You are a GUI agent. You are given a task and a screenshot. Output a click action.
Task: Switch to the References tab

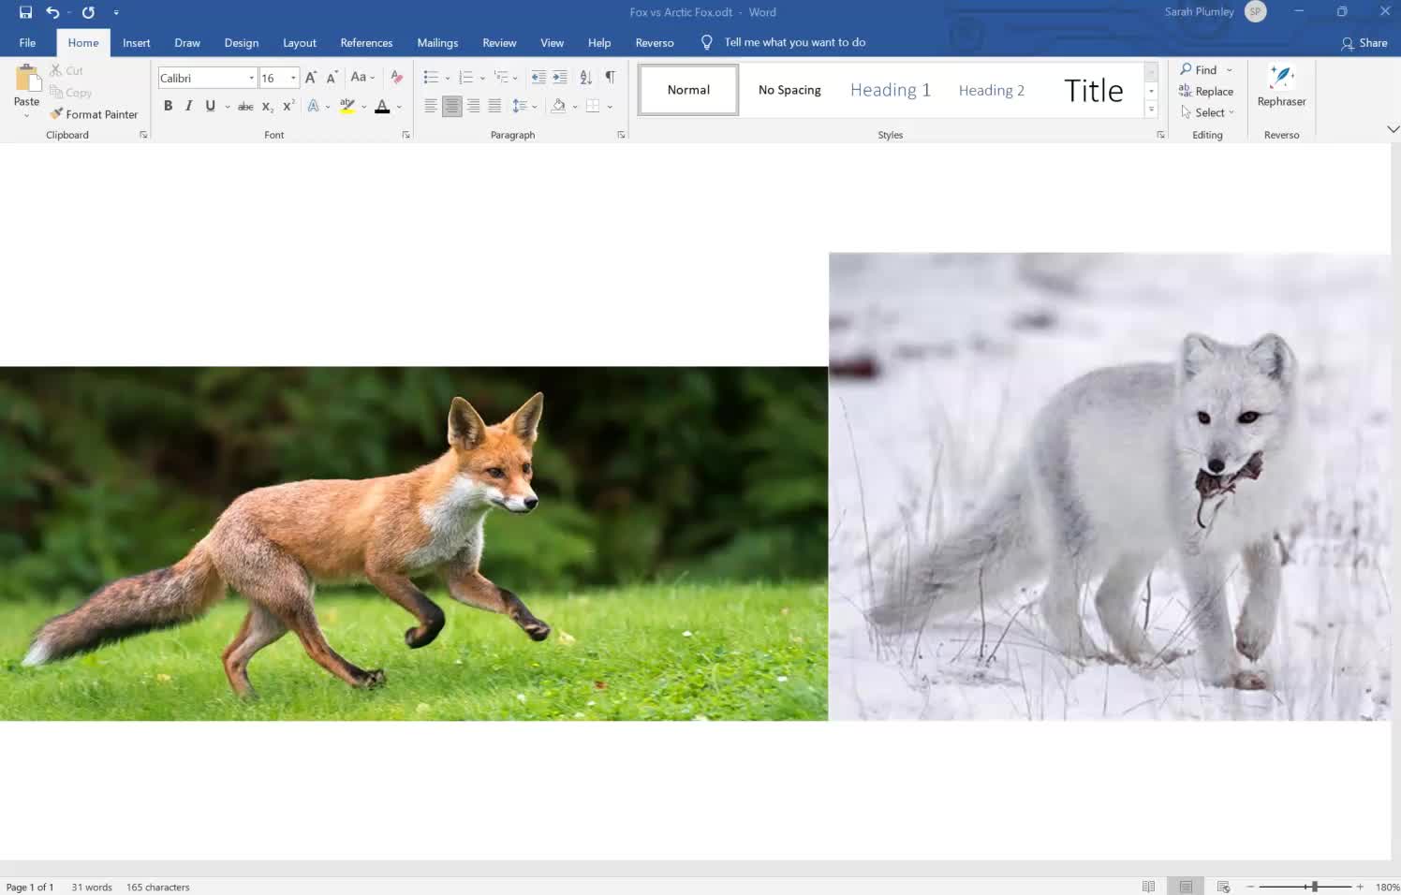tap(366, 42)
